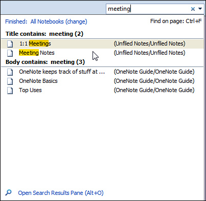Click the page icon beside 1:1 Meetings
206x201 pixels.
tap(10, 44)
